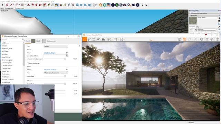Switch to the Geral tab
This screenshot has height=124, width=221.
tap(28, 41)
